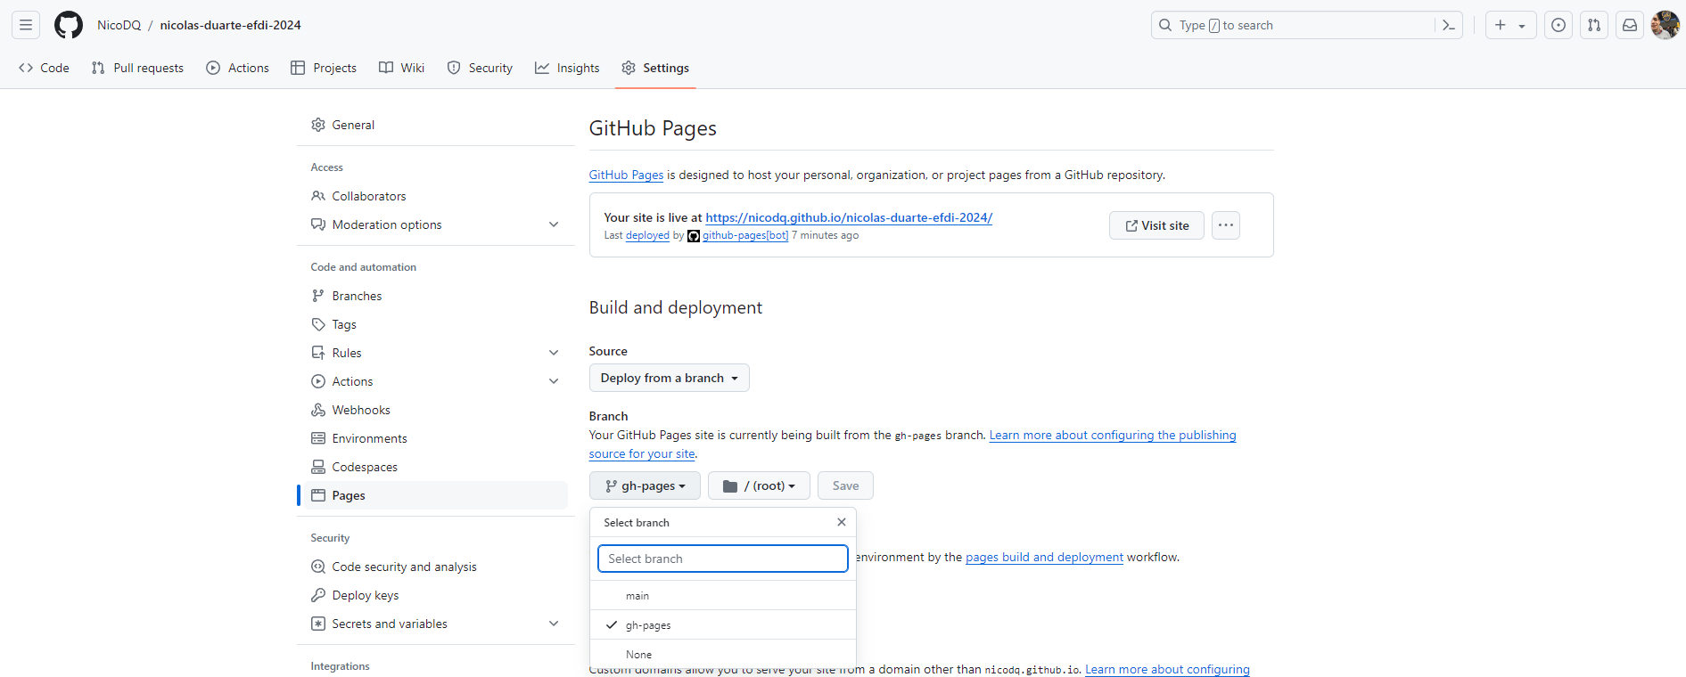Screen dimensions: 1686x677
Task: Select the Settings tab
Action: coord(655,68)
